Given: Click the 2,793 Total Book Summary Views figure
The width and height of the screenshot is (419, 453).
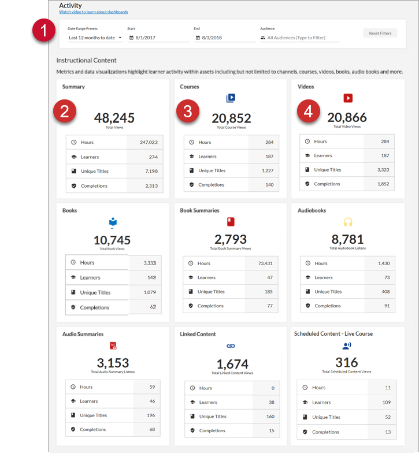Looking at the screenshot, I should pyautogui.click(x=230, y=239).
